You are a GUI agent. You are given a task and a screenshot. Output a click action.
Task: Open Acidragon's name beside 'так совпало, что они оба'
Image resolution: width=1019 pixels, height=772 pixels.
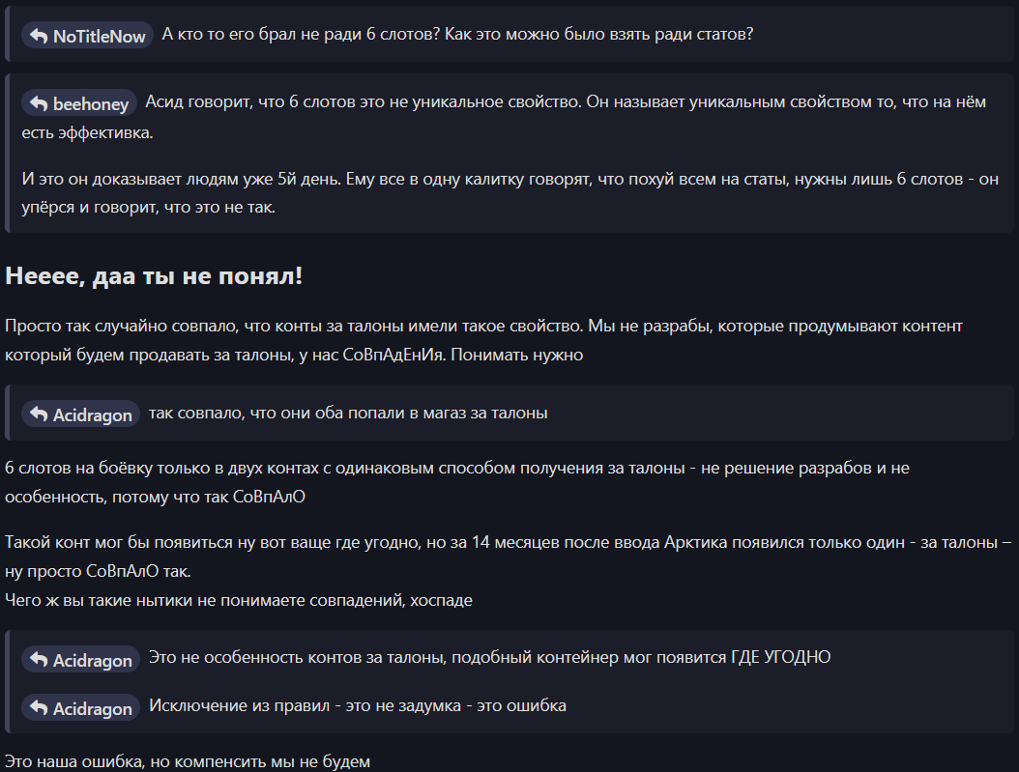(92, 415)
